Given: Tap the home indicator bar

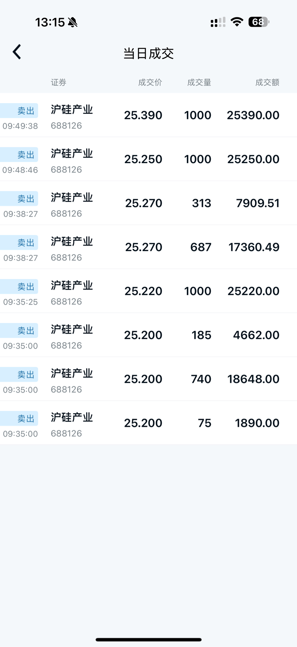Looking at the screenshot, I should (x=148, y=639).
